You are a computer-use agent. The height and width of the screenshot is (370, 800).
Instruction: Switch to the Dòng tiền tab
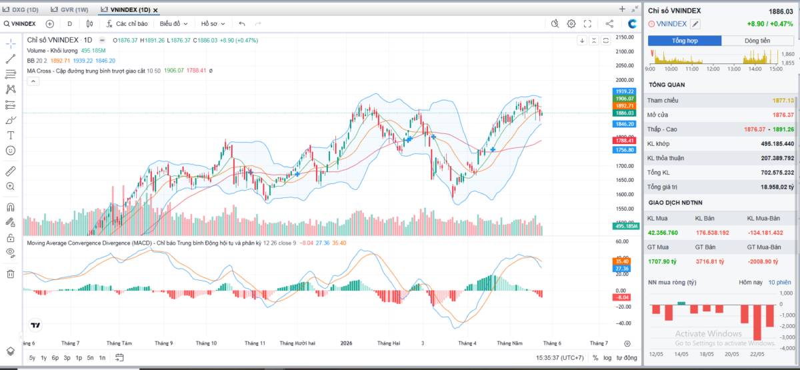tap(757, 41)
